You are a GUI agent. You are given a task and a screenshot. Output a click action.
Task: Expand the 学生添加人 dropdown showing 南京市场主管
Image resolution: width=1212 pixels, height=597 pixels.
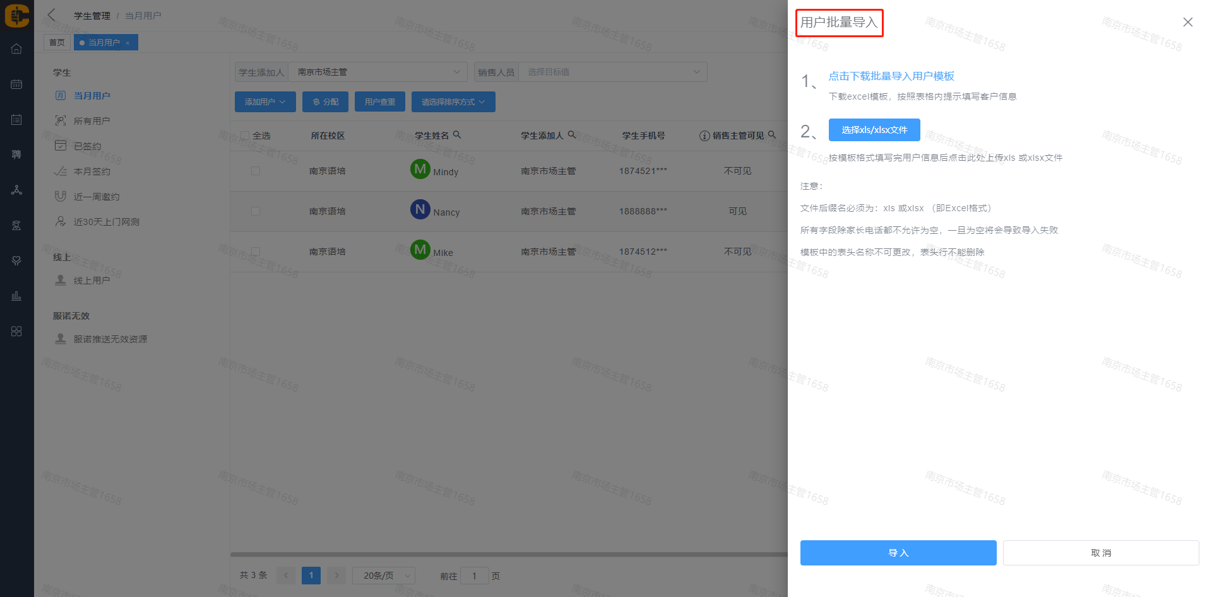point(377,72)
